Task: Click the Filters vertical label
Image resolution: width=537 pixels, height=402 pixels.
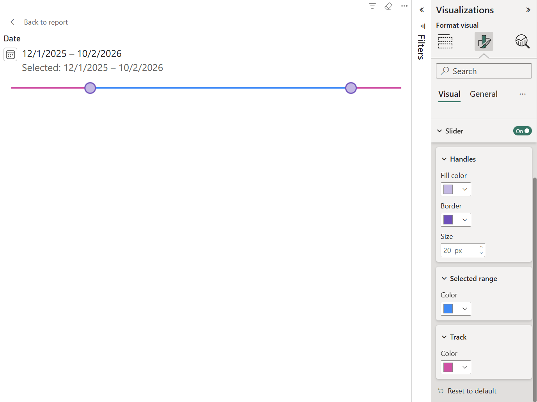Action: point(421,47)
